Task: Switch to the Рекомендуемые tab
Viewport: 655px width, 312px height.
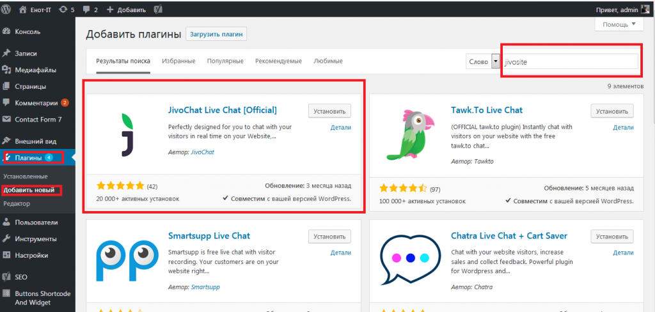Action: point(279,61)
